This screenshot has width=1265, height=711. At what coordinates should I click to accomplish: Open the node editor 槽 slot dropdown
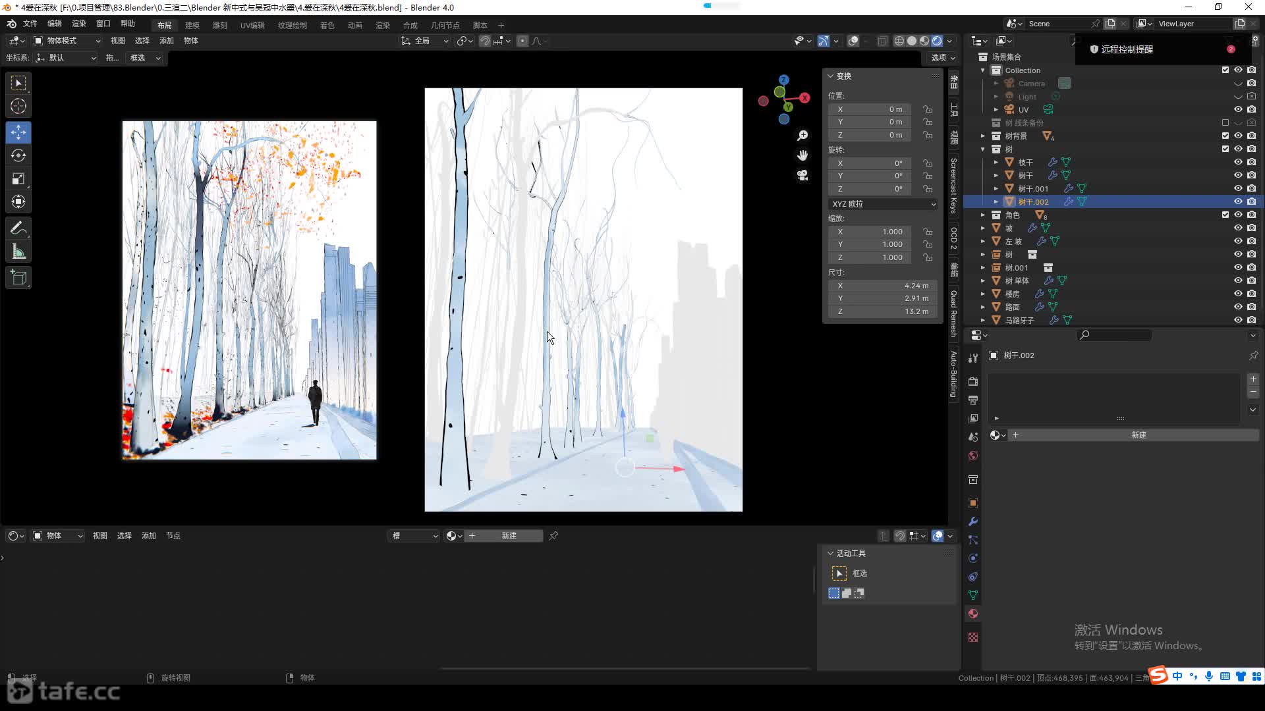(x=414, y=536)
